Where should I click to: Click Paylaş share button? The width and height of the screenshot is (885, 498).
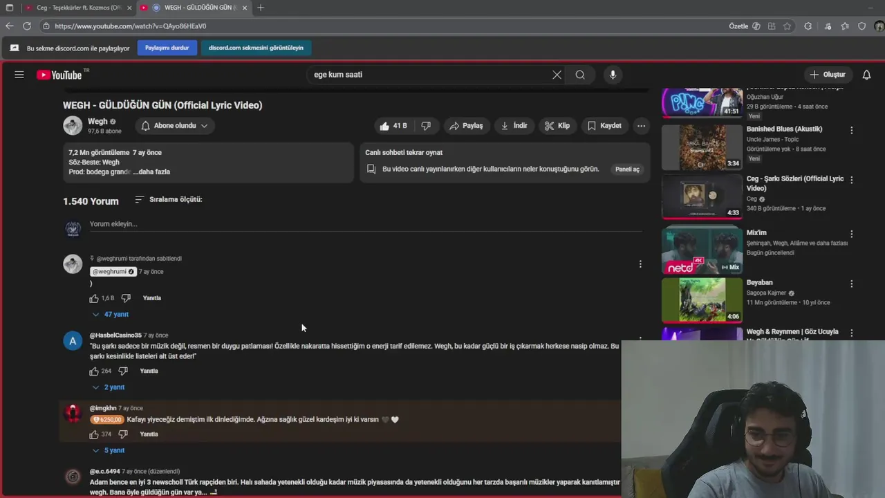tap(466, 126)
